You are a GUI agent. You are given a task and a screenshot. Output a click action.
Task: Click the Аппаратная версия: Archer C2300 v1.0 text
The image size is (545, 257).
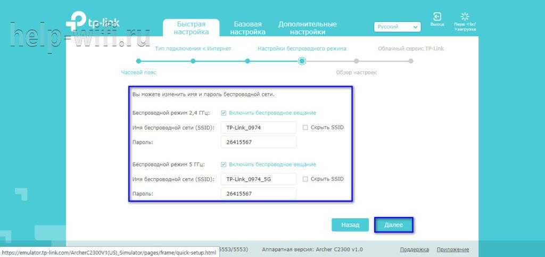(312, 250)
